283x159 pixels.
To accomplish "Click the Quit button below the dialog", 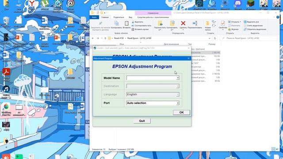I will coord(142,121).
